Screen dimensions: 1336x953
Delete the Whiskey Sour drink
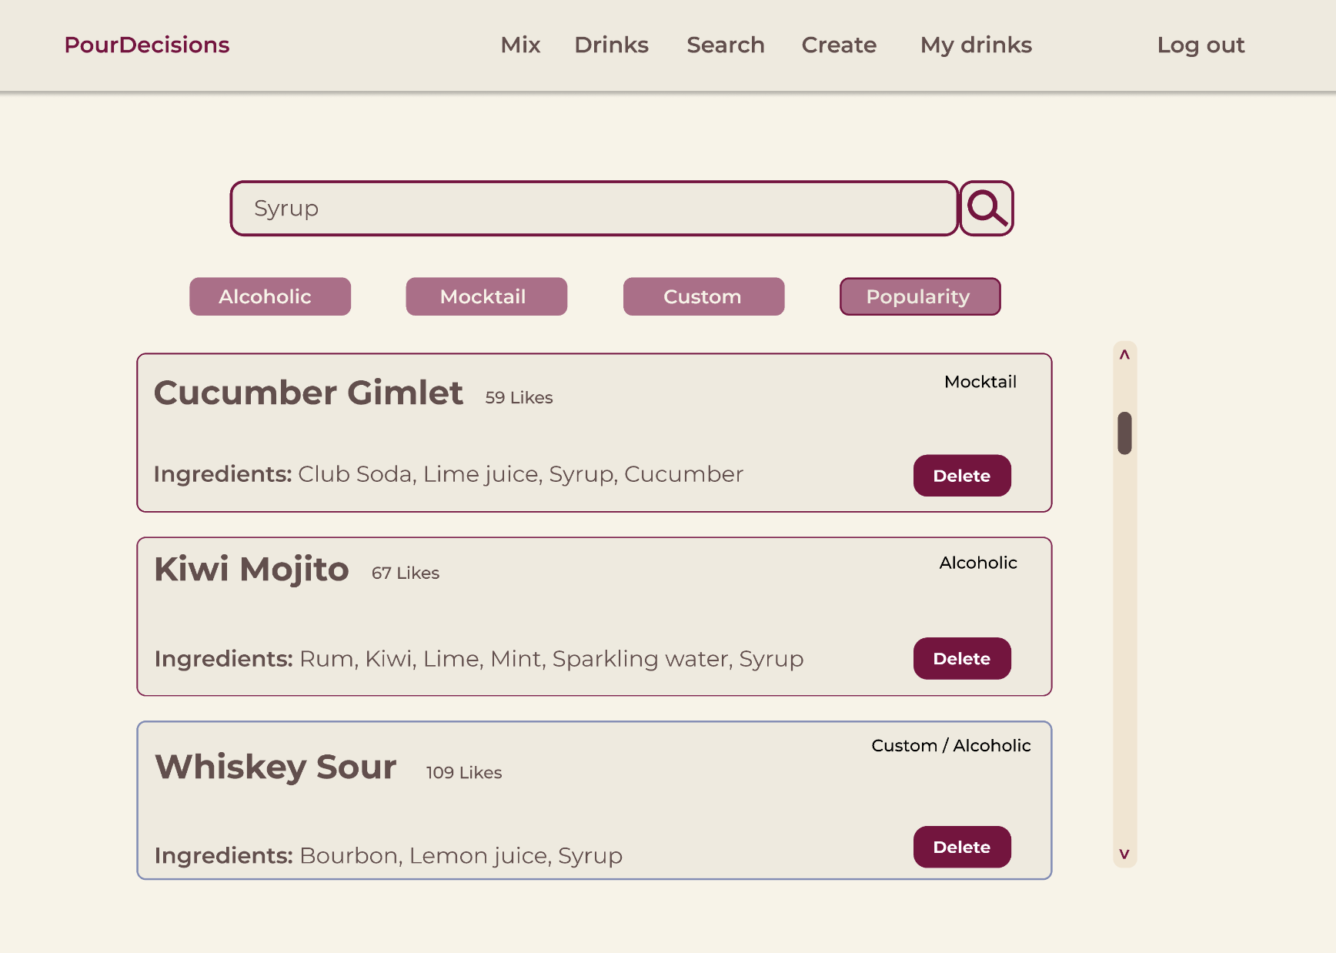[962, 847]
